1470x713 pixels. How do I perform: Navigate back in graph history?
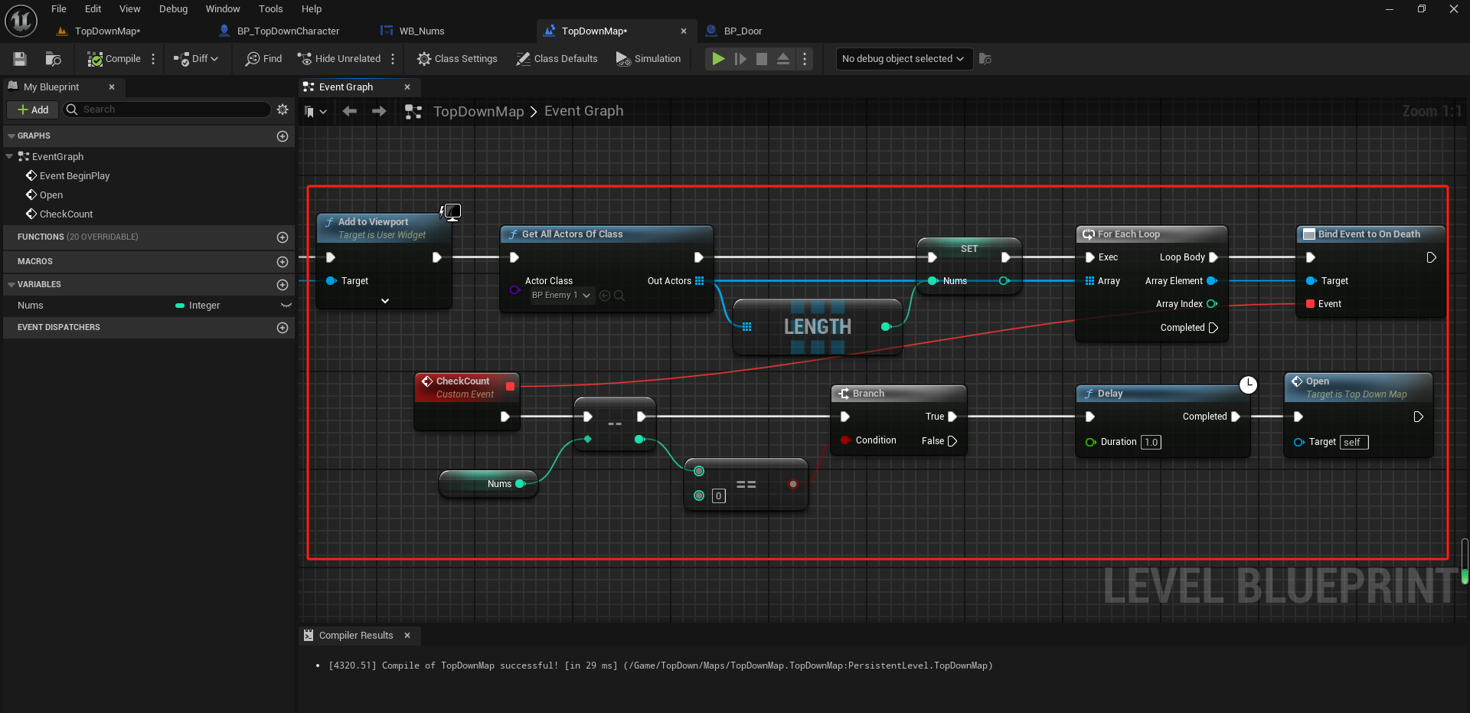pyautogui.click(x=350, y=112)
